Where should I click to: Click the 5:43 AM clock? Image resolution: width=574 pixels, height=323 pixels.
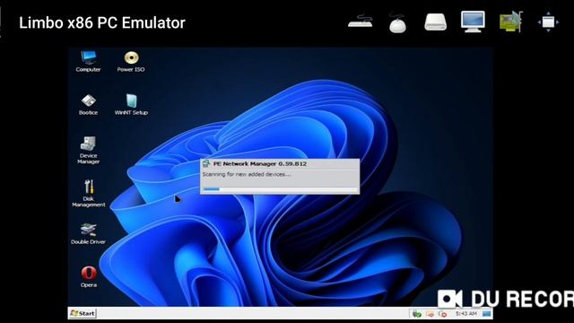click(465, 313)
